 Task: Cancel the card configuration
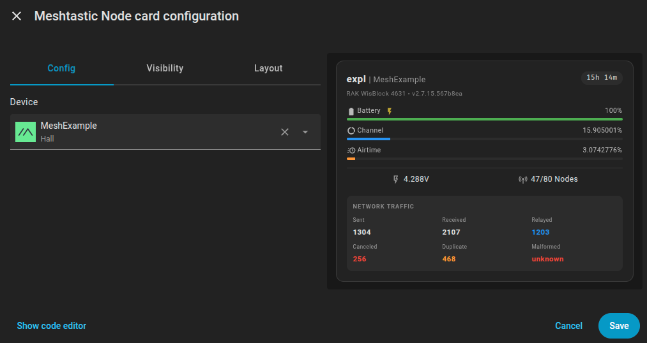pyautogui.click(x=568, y=326)
